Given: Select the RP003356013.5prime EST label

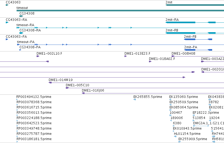Looking at the screenshot, I should pos(34,113).
